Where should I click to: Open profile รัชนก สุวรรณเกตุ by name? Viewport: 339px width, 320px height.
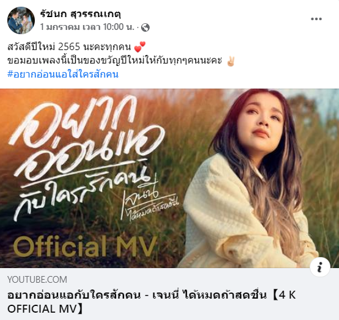coord(80,14)
